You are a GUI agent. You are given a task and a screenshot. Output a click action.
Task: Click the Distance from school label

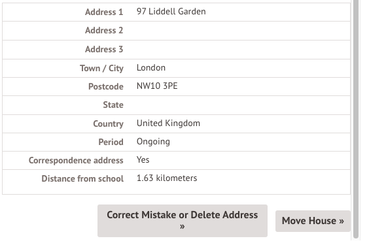tap(82, 179)
